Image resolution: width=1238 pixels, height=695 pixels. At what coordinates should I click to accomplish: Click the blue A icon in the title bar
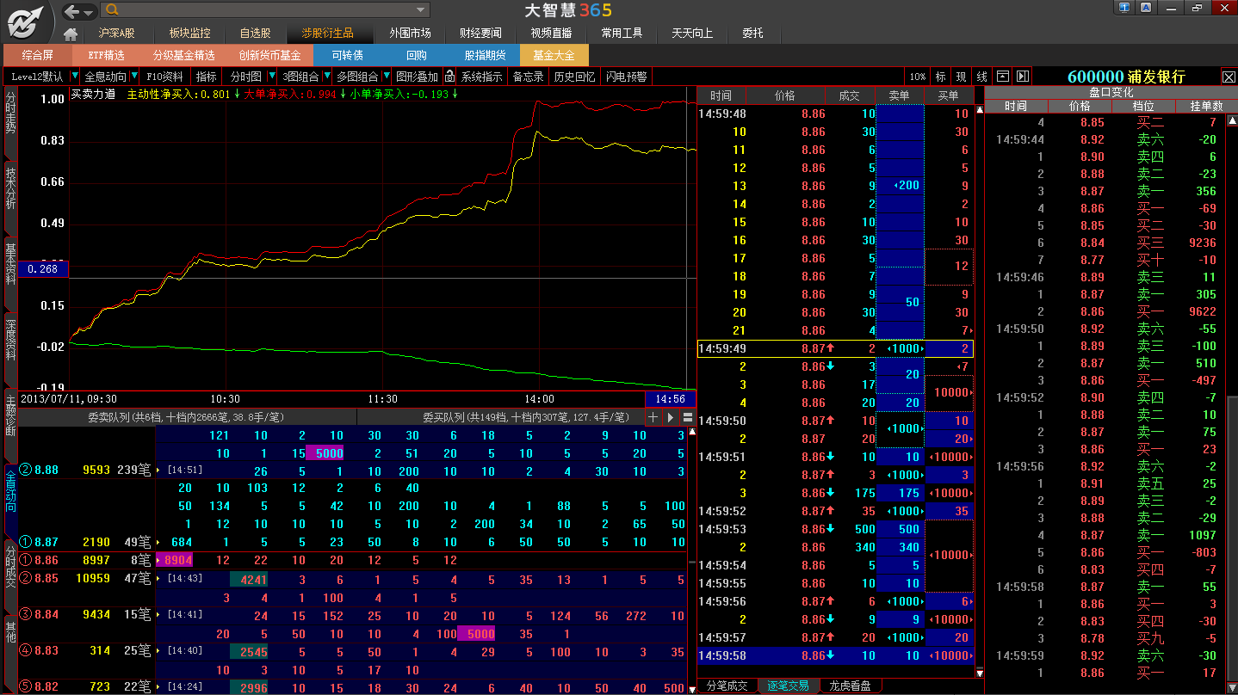1146,8
